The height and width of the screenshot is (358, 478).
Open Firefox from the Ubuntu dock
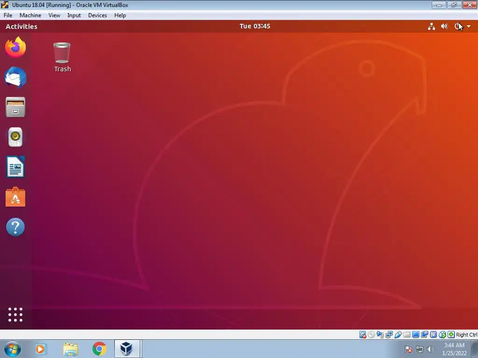(x=15, y=47)
